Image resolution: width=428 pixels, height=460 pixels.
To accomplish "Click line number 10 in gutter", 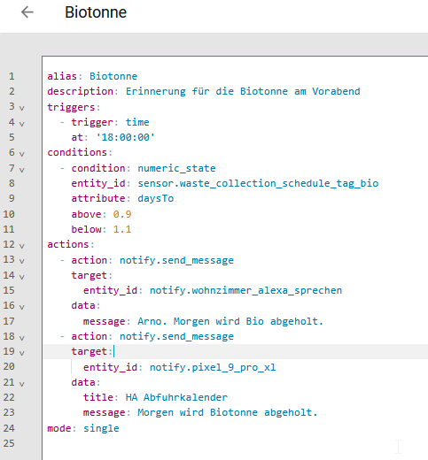I will (x=9, y=214).
